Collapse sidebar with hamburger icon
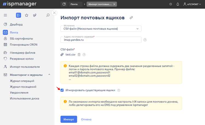The image size is (205, 125). (x=5, y=15)
